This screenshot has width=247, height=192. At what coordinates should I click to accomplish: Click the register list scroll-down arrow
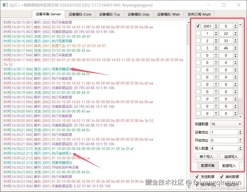click(240, 117)
